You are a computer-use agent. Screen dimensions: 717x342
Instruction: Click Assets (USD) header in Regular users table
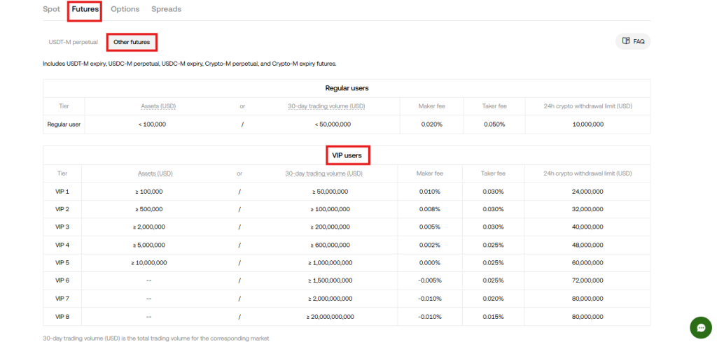click(158, 106)
